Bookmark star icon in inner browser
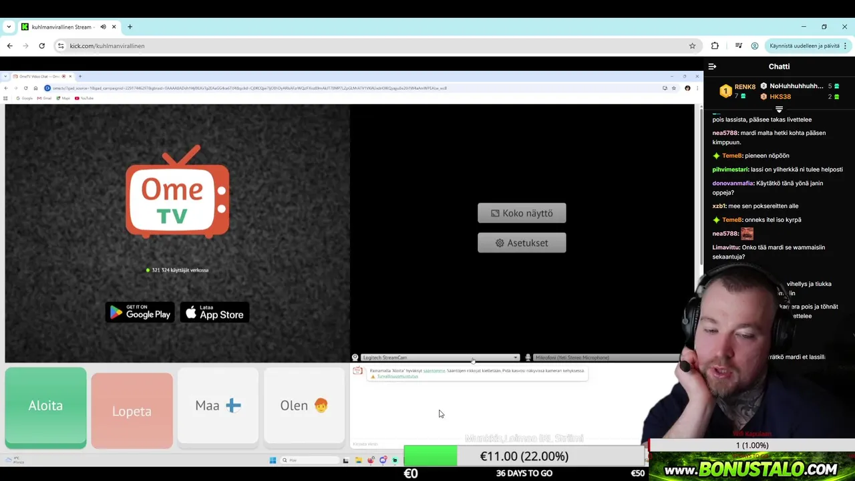Image resolution: width=855 pixels, height=481 pixels. [673, 88]
